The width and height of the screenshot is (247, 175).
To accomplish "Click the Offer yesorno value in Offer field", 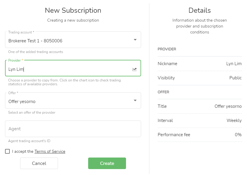I will (22, 102).
